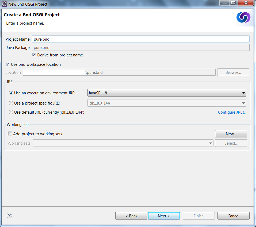Enable Add project to working sets
The height and width of the screenshot is (227, 256).
click(10, 134)
